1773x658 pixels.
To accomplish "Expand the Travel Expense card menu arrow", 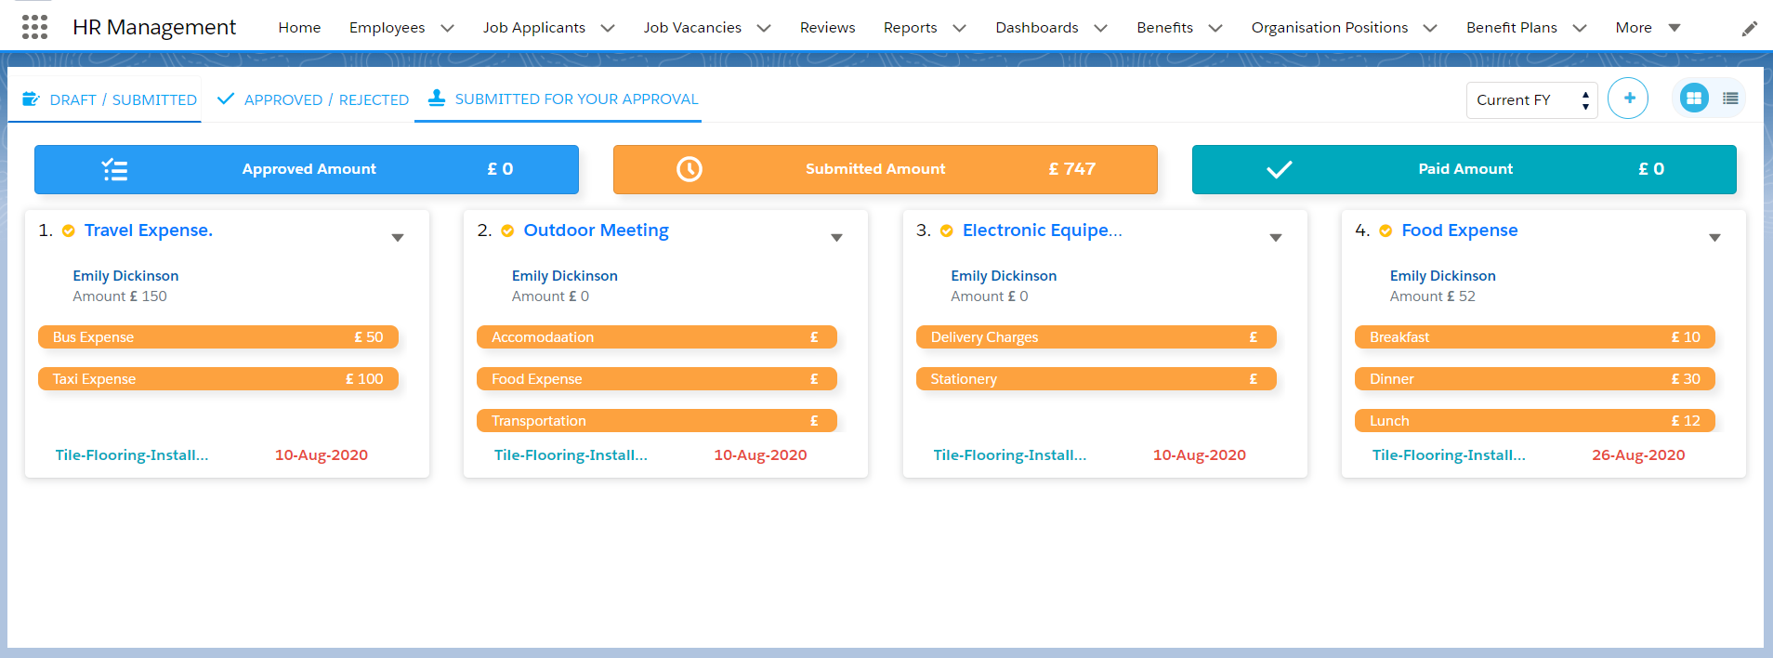I will click(x=398, y=238).
